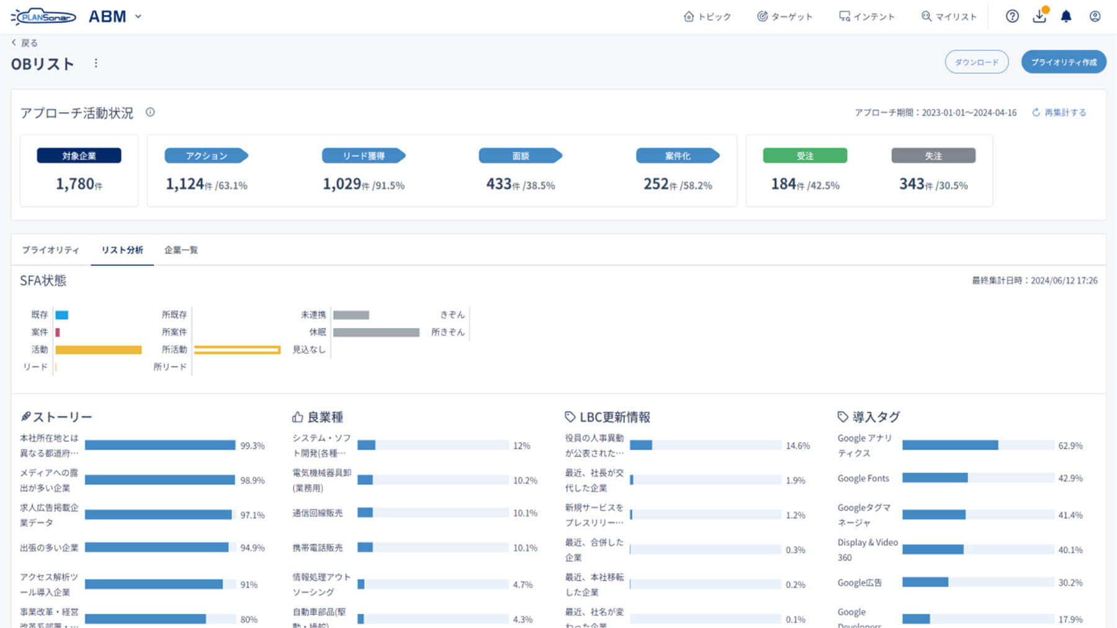Click the 1,780件 target company count
This screenshot has width=1117, height=628.
point(79,184)
